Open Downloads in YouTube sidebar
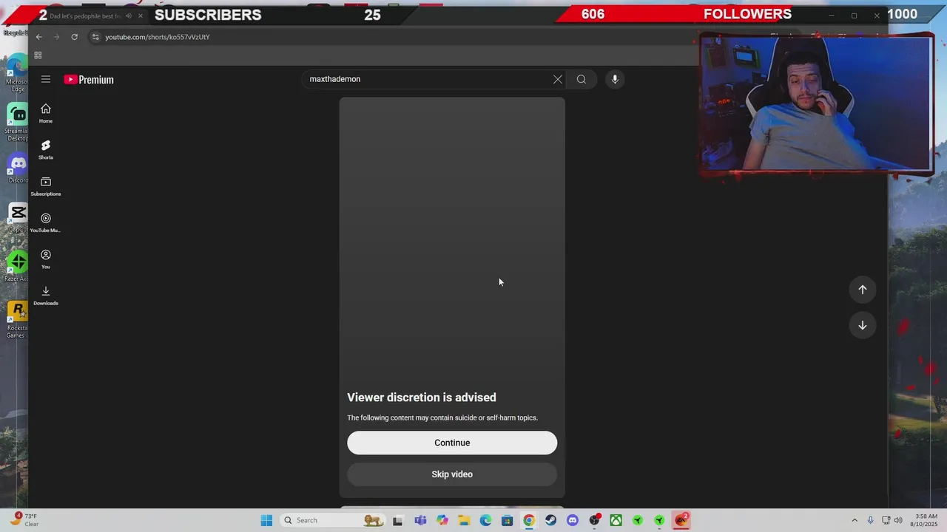Viewport: 947px width, 532px height. 46,295
